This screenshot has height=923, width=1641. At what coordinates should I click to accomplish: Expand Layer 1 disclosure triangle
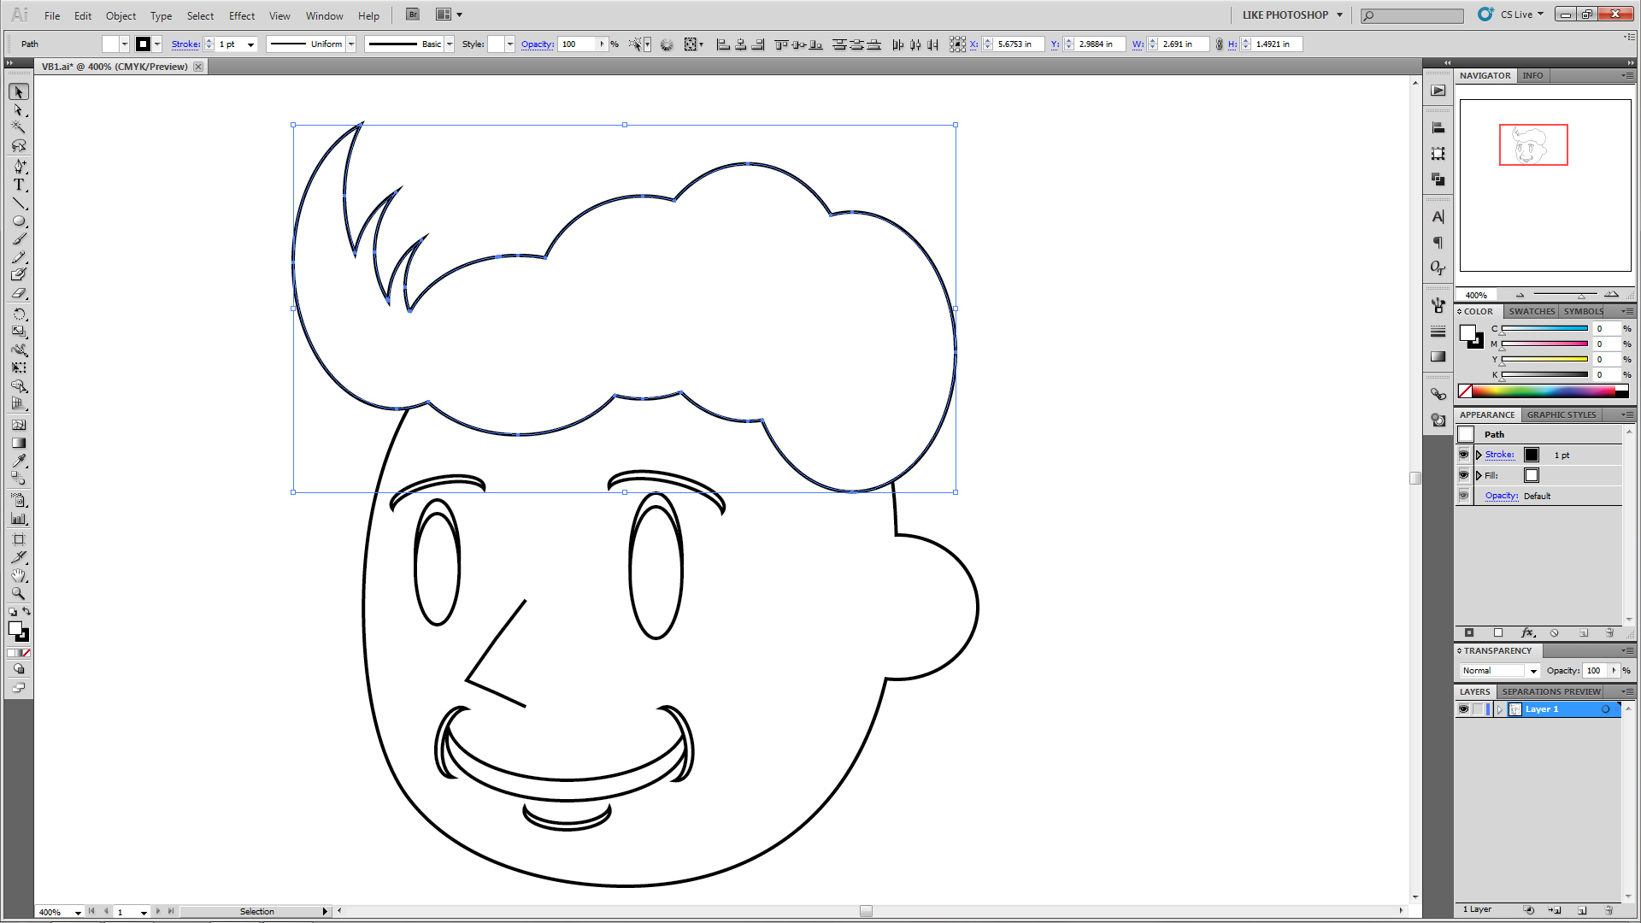click(x=1500, y=709)
